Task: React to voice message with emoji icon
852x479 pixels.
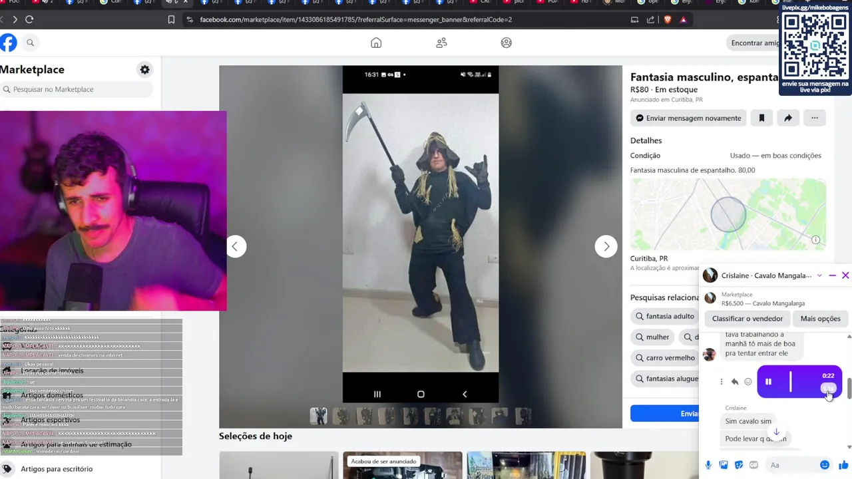Action: pyautogui.click(x=748, y=382)
